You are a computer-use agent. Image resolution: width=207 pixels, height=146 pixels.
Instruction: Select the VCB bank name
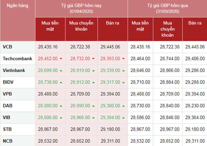8,47
